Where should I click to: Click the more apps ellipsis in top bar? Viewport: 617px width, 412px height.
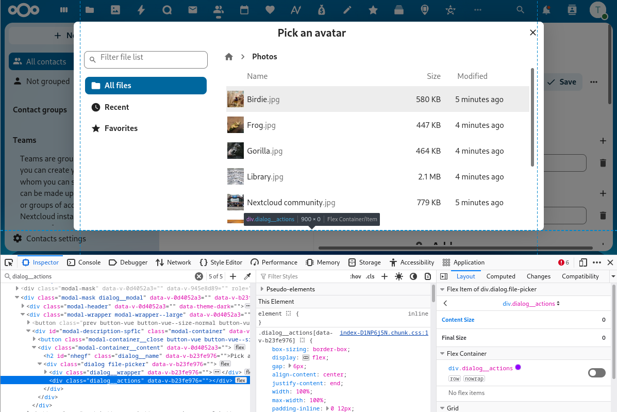click(x=478, y=10)
